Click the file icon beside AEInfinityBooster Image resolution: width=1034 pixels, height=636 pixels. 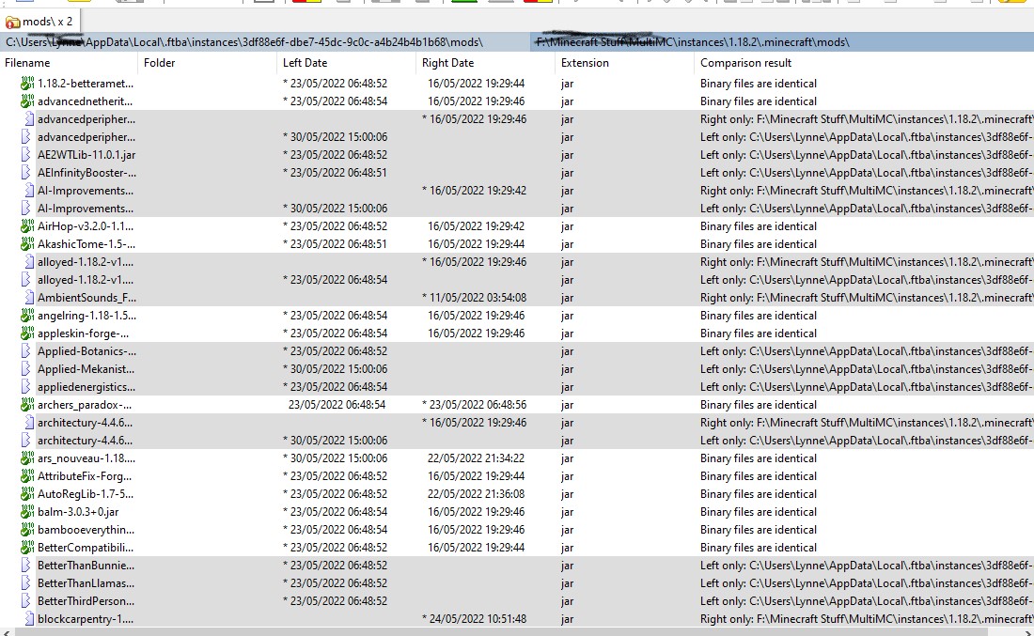26,172
